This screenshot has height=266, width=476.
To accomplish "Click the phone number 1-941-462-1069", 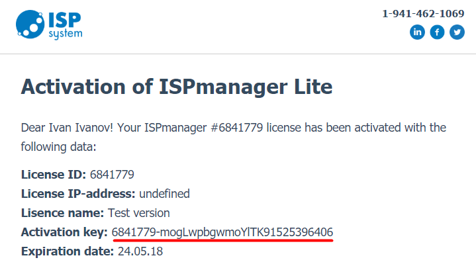I will pyautogui.click(x=423, y=14).
